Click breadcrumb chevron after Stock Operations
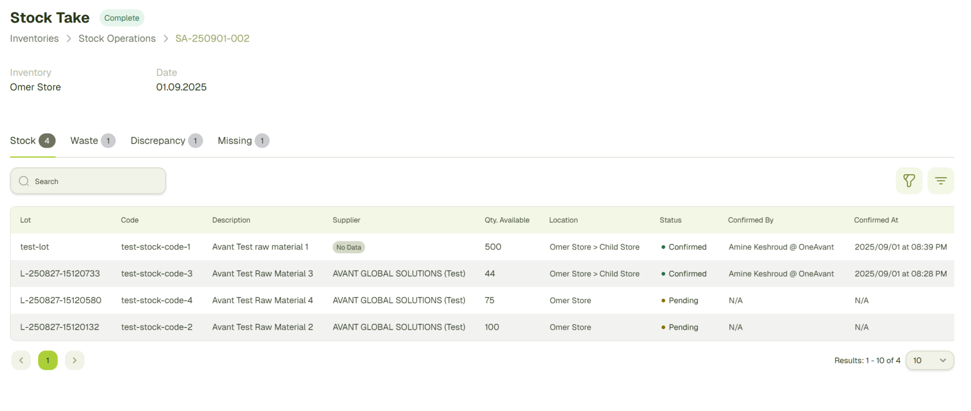Image resolution: width=971 pixels, height=411 pixels. pyautogui.click(x=166, y=39)
